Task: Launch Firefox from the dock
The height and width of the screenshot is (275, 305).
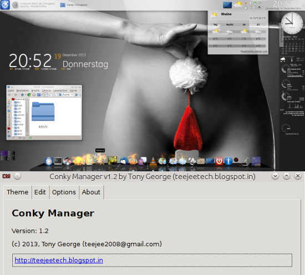Action: (133, 160)
